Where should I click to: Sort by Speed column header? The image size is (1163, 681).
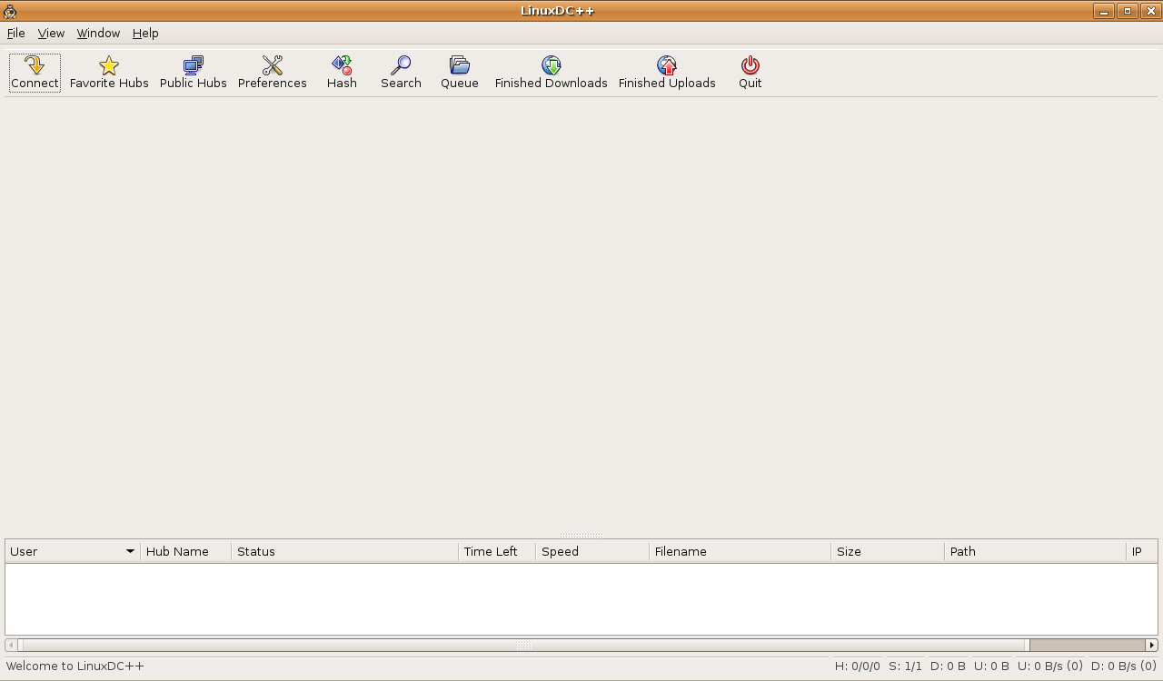pyautogui.click(x=592, y=551)
